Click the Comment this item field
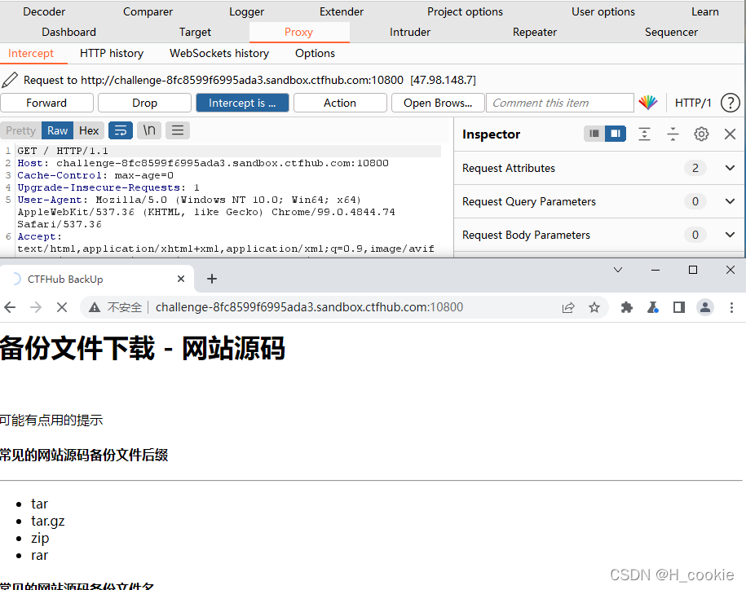The image size is (746, 590). pyautogui.click(x=559, y=103)
